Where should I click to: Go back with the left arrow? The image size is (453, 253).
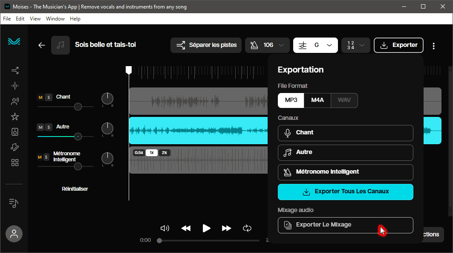click(42, 45)
